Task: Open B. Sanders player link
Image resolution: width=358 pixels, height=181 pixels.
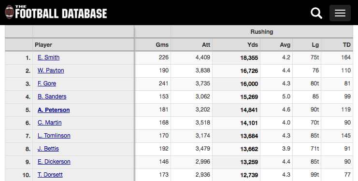Action: coord(52,97)
